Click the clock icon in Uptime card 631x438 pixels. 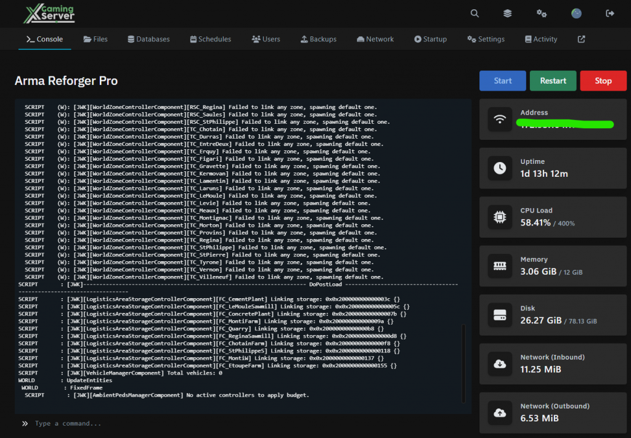[500, 168]
